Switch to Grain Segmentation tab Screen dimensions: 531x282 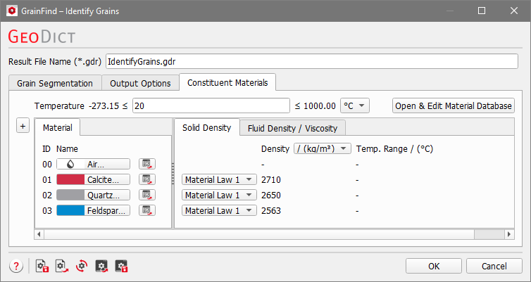click(x=55, y=83)
